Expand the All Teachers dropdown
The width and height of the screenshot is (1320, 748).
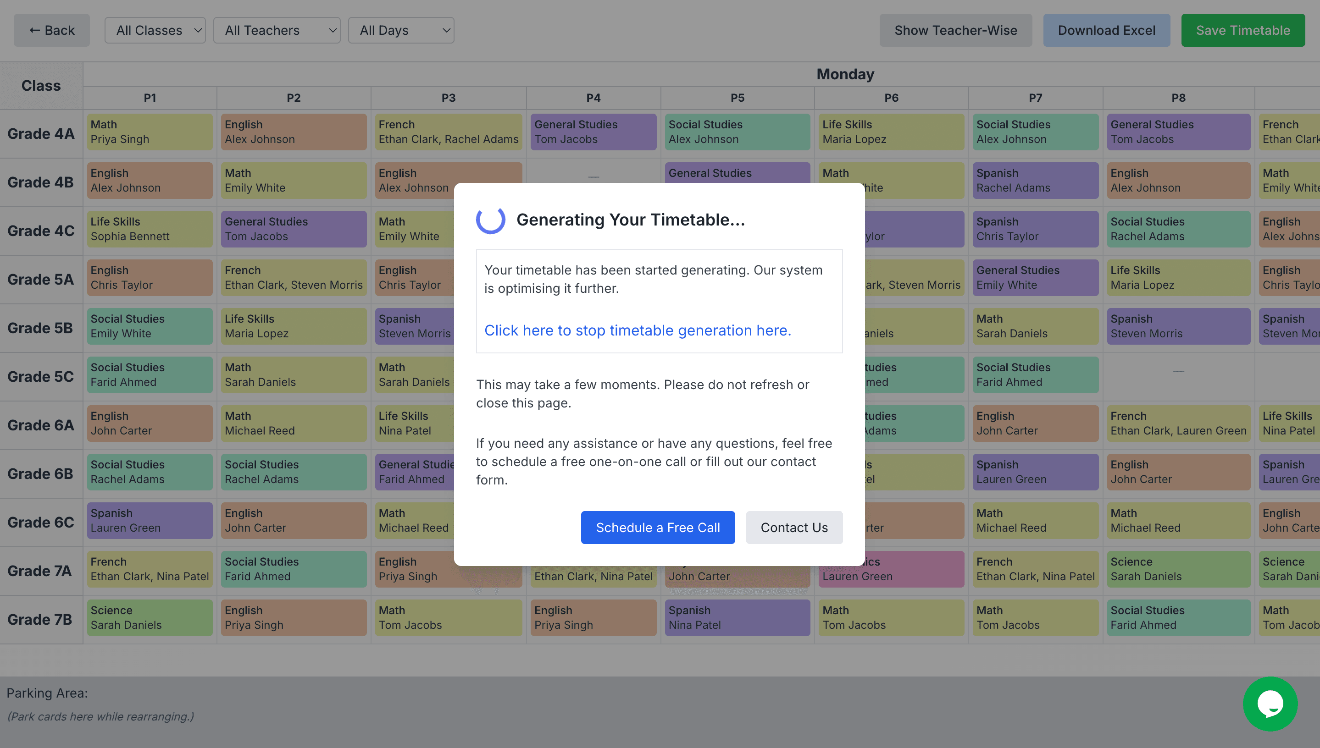(x=277, y=30)
